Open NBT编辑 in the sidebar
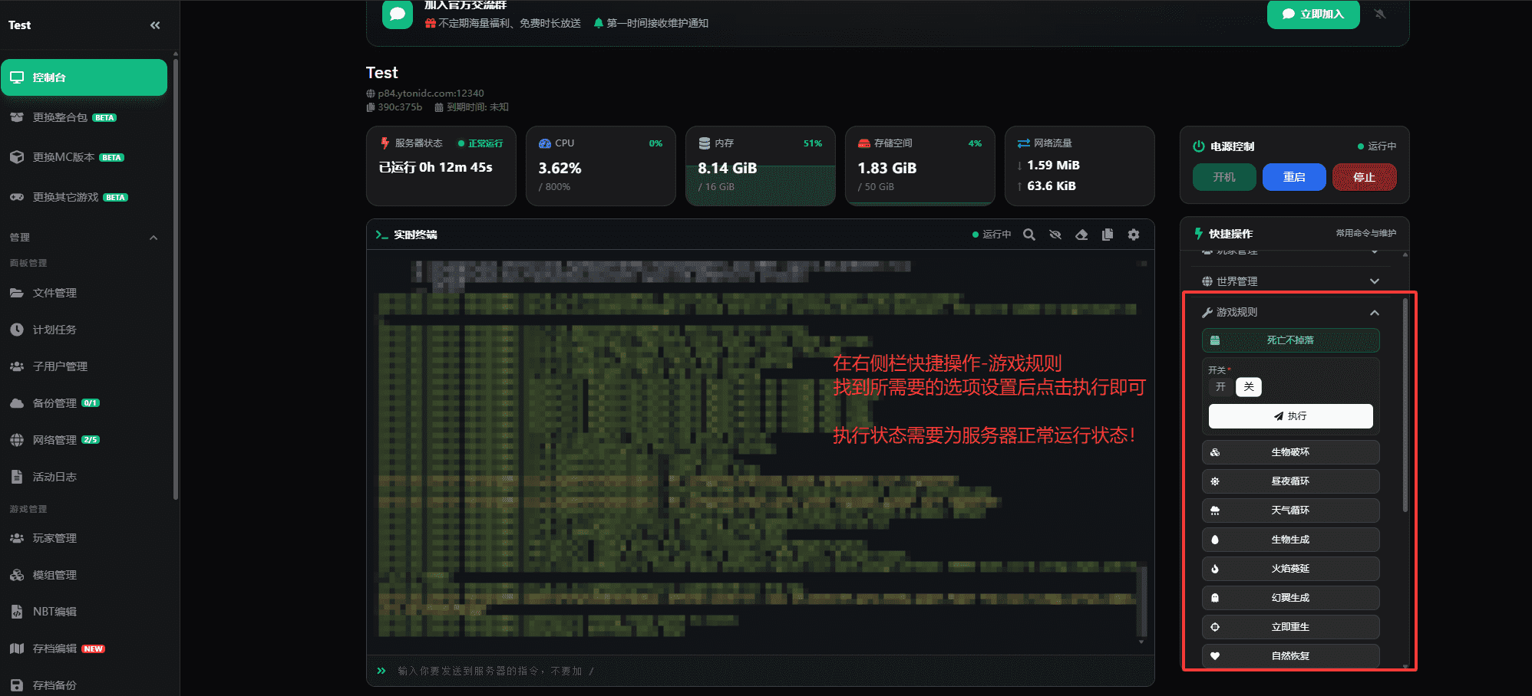Image resolution: width=1532 pixels, height=696 pixels. coord(84,612)
